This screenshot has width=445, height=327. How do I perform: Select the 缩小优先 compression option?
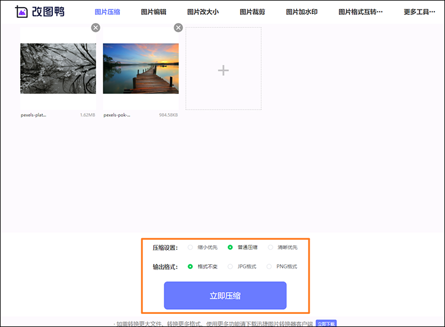pos(190,247)
